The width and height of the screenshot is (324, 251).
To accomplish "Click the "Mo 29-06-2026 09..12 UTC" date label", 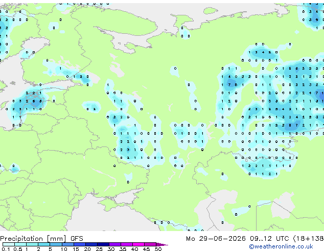I will pyautogui.click(x=238, y=239).
